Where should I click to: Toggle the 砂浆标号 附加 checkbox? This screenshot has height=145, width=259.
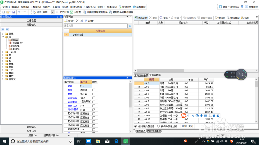[x=94, y=98]
